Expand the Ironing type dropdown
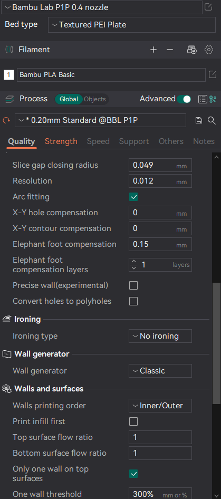The image size is (221, 499). pyautogui.click(x=160, y=336)
